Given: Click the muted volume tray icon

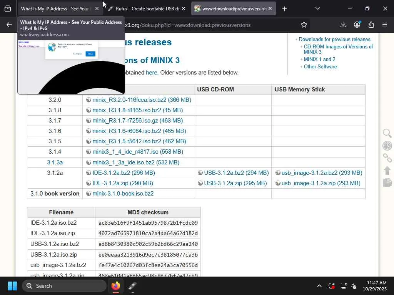Looking at the screenshot, I should click(x=354, y=286).
